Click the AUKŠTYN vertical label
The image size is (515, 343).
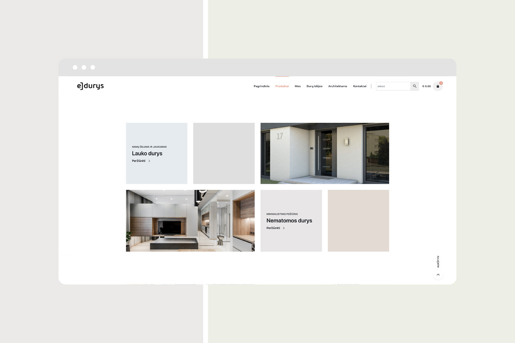tap(438, 261)
